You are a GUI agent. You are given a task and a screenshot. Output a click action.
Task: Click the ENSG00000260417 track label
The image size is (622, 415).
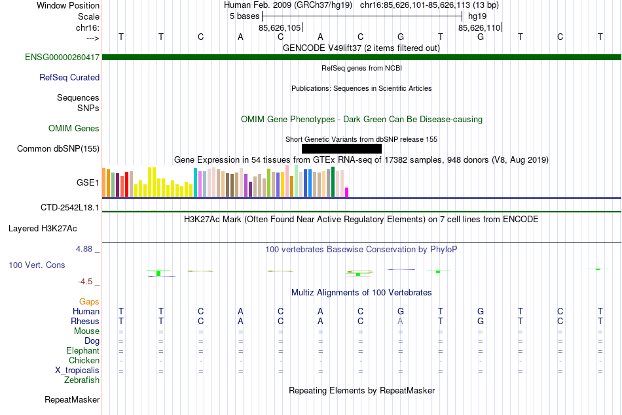click(62, 58)
